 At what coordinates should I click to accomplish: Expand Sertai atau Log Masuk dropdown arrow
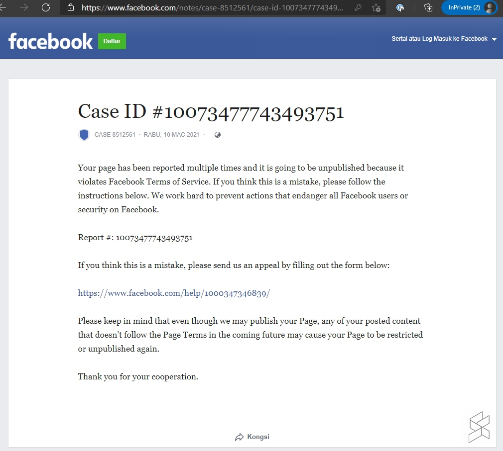[x=494, y=39]
